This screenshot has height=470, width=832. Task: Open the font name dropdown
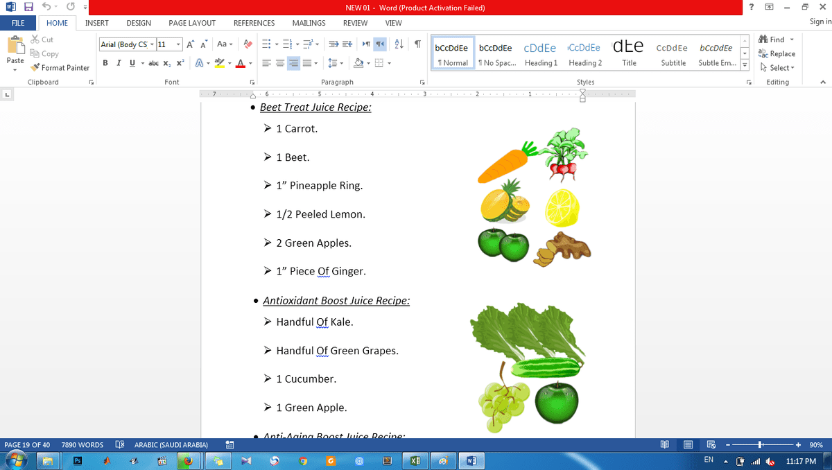(x=151, y=44)
